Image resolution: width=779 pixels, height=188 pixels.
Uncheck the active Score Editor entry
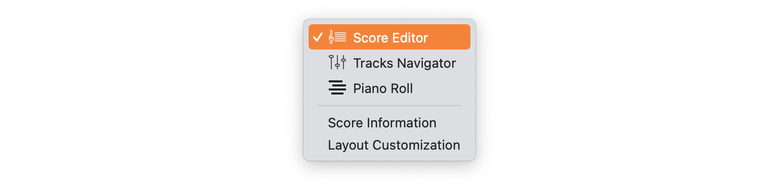point(389,37)
